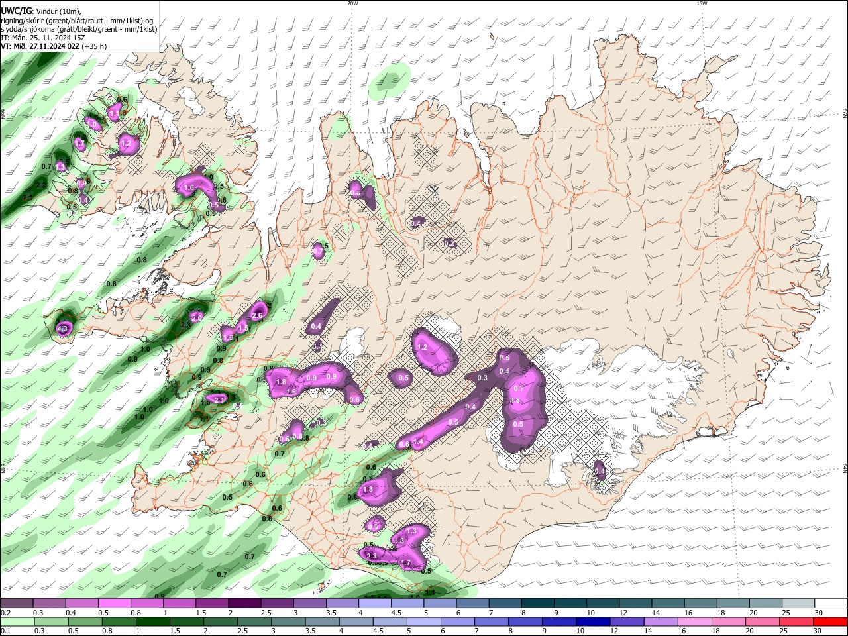Click the 20W longitude label
848x636 pixels.
352,3
